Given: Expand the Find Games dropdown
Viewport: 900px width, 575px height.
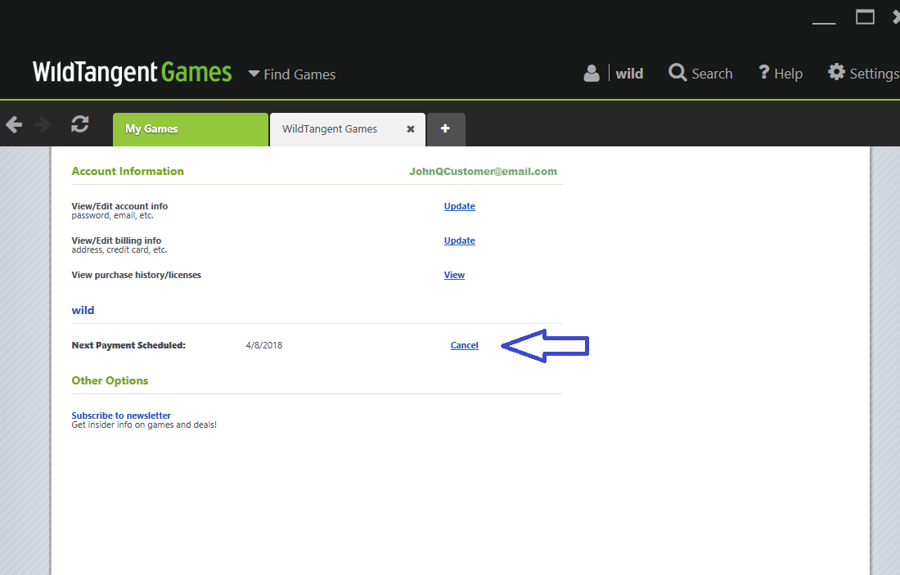Looking at the screenshot, I should pos(292,74).
